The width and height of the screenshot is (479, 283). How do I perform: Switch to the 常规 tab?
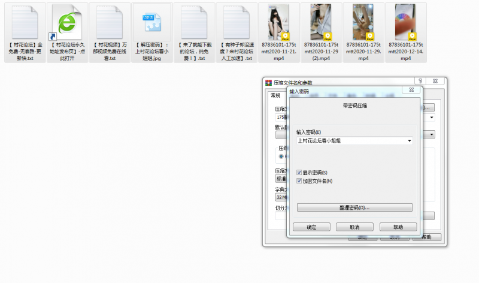275,95
